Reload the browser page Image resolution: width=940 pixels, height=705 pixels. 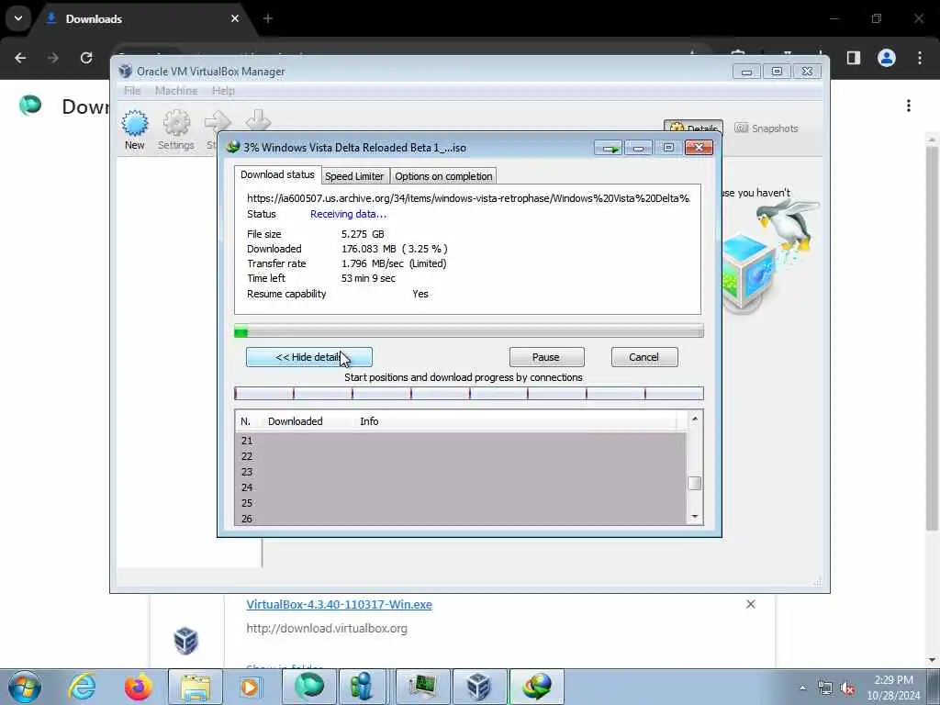86,58
